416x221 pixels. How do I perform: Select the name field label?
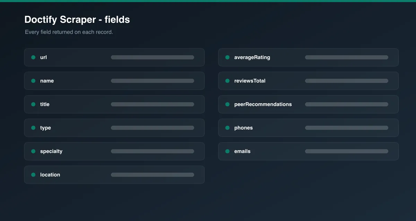coord(47,81)
